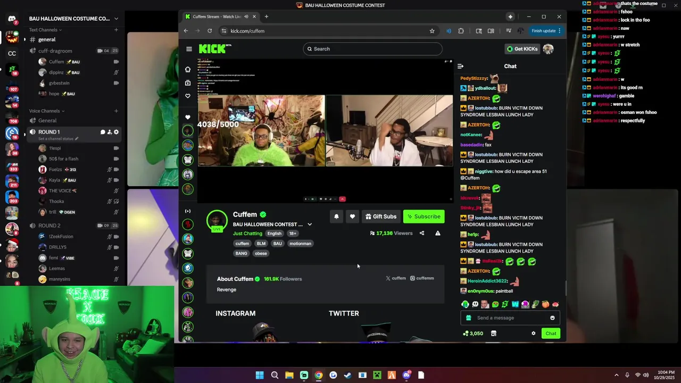Open the BAU Halloween server dropdown menu

[x=116, y=19]
